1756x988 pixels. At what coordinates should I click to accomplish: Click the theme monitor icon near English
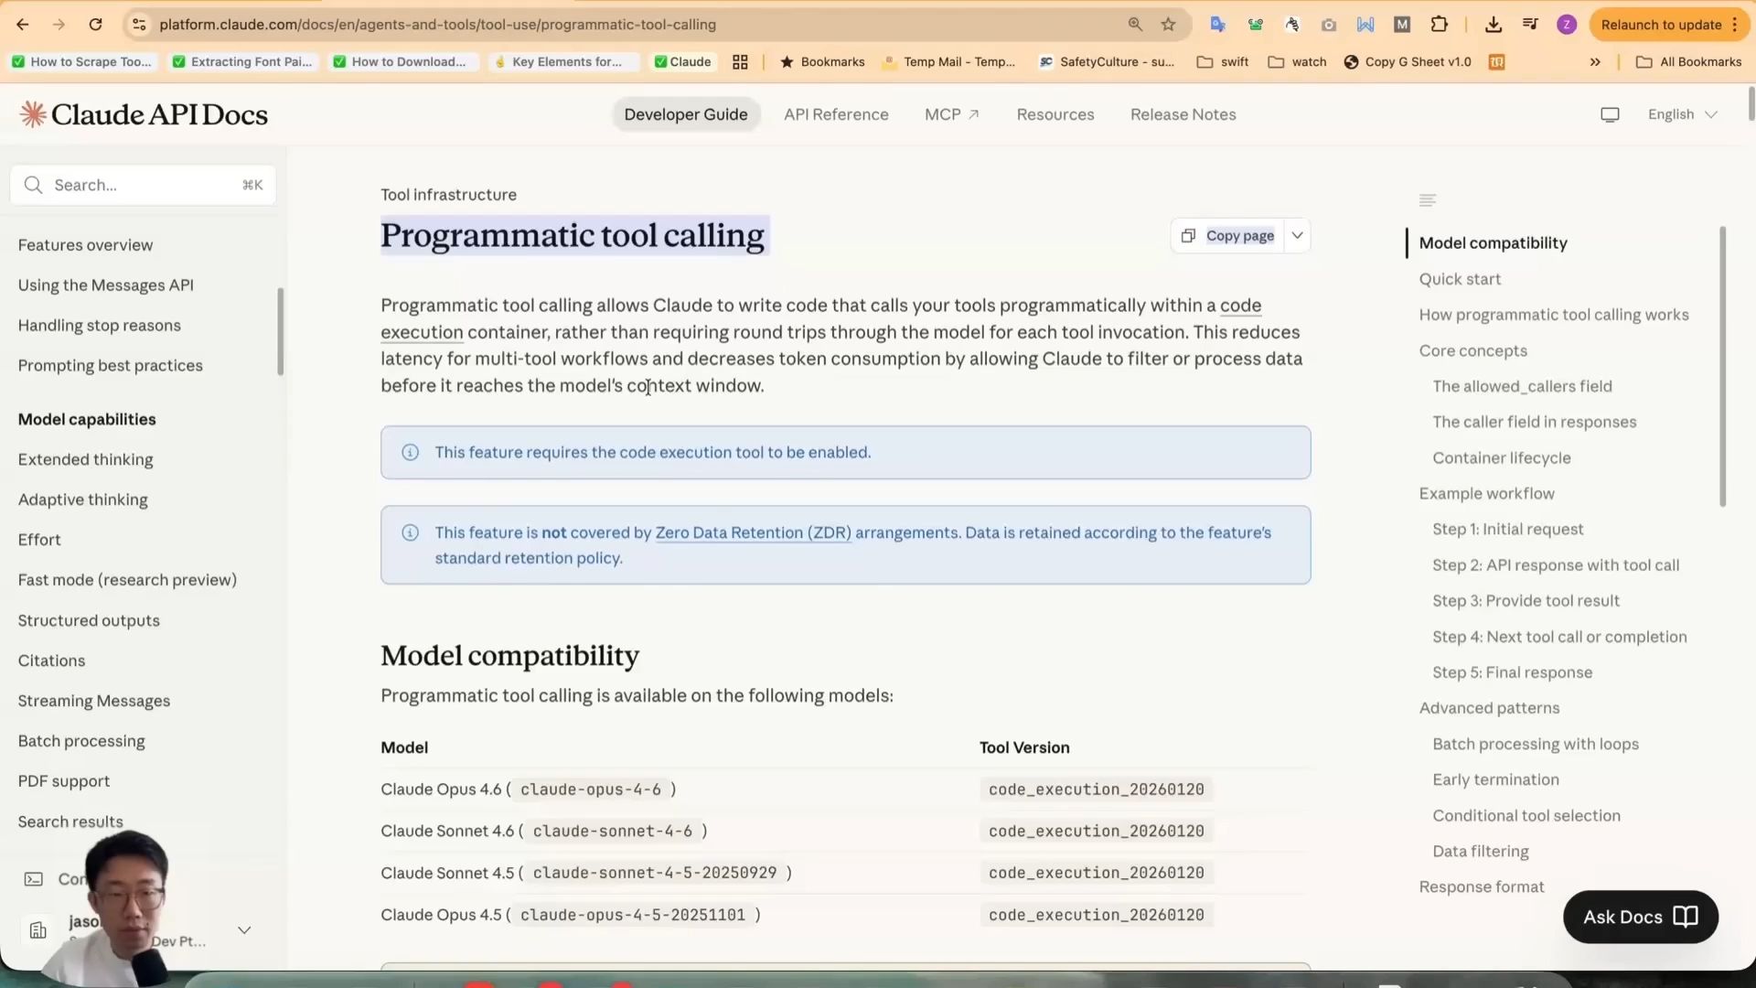pyautogui.click(x=1610, y=114)
